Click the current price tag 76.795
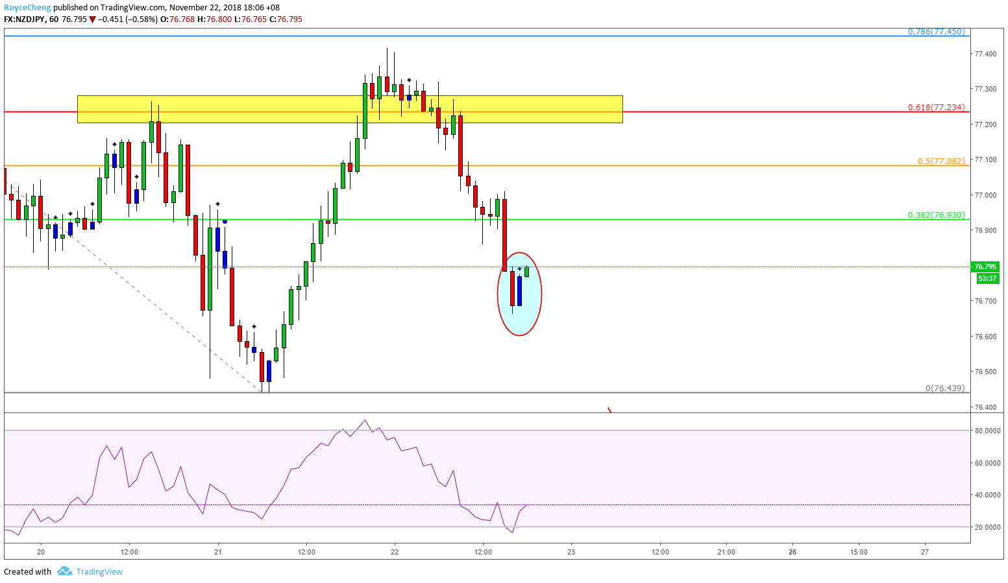Screen dimensions: 1008x583 [x=985, y=267]
